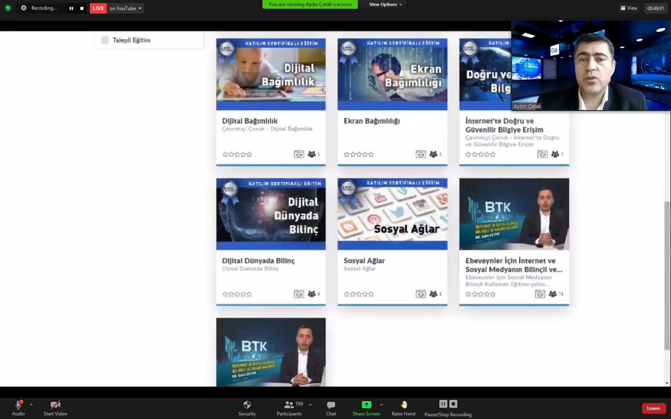This screenshot has width=671, height=419.
Task: Stop the recording from top bar
Action: coord(82,8)
